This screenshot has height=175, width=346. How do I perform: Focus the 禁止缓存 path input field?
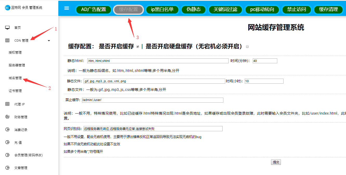[153, 100]
